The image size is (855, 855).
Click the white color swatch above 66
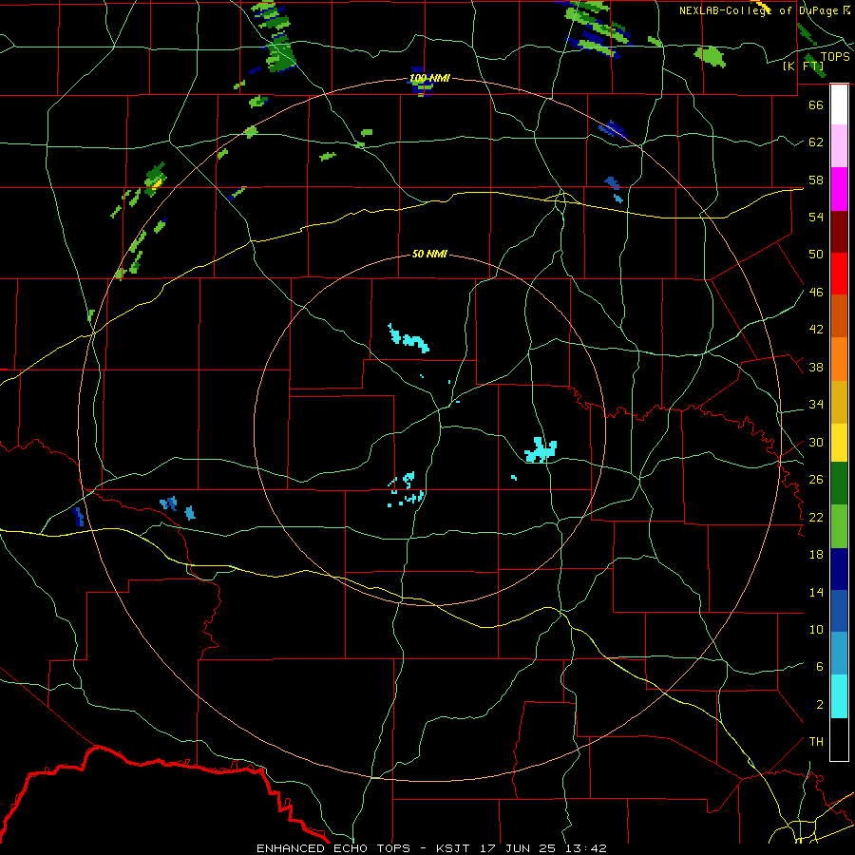(x=839, y=104)
